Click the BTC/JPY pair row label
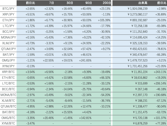The height and width of the screenshot is (126, 167). (8, 9)
